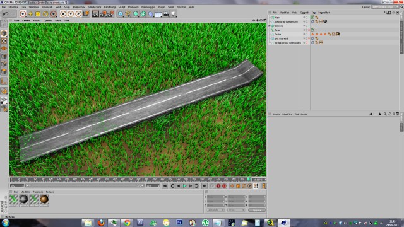Toggle the X axis lock

pyautogui.click(x=63, y=14)
